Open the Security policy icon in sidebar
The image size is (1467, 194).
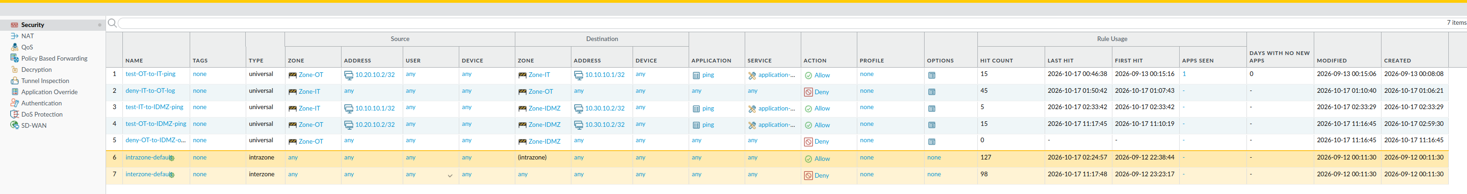click(x=14, y=25)
